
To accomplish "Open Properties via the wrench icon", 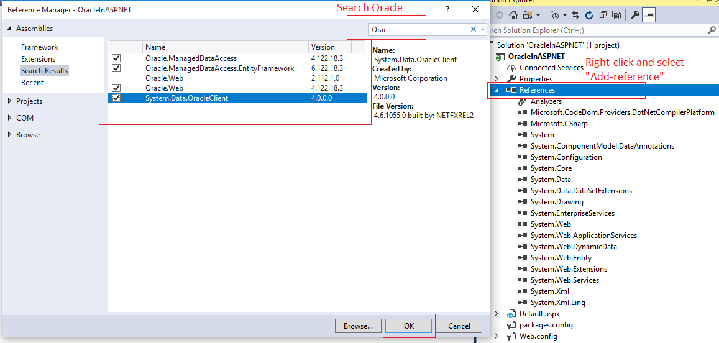I will (x=635, y=15).
